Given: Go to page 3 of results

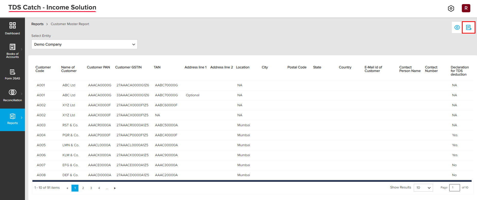Looking at the screenshot, I should [91, 188].
